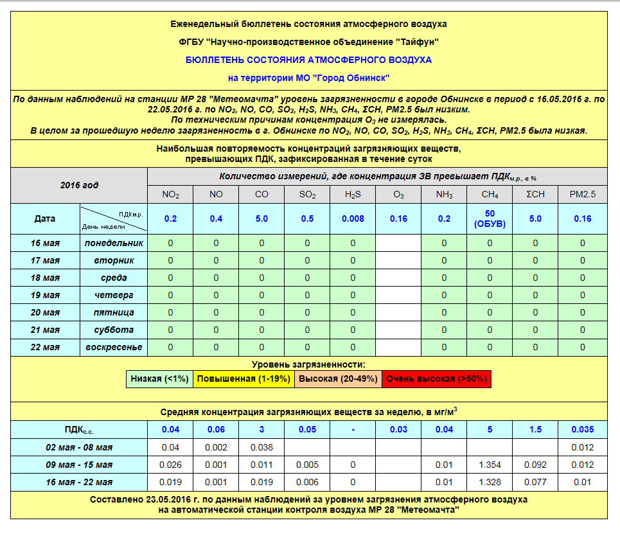Select the H2S column header cell

tap(353, 195)
